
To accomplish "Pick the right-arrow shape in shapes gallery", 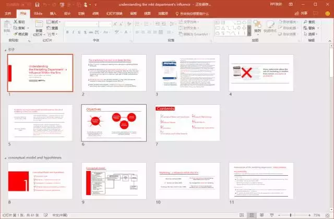I will tap(239, 28).
